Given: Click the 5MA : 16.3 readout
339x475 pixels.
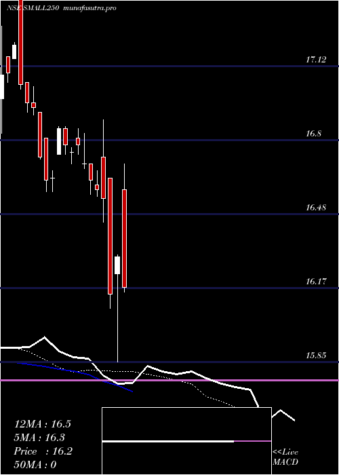Looking at the screenshot, I should 39,438.
